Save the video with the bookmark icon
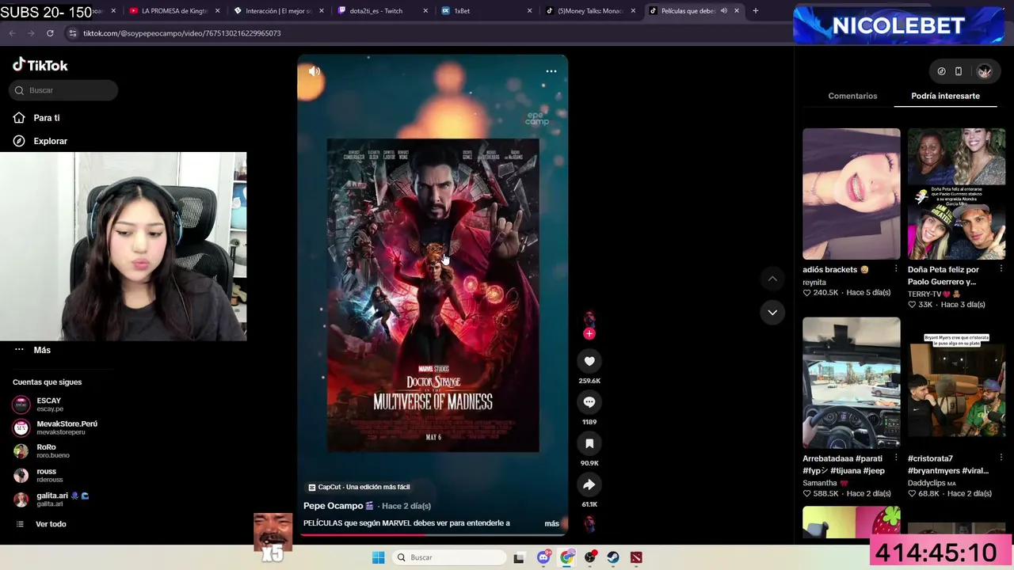 coord(589,443)
